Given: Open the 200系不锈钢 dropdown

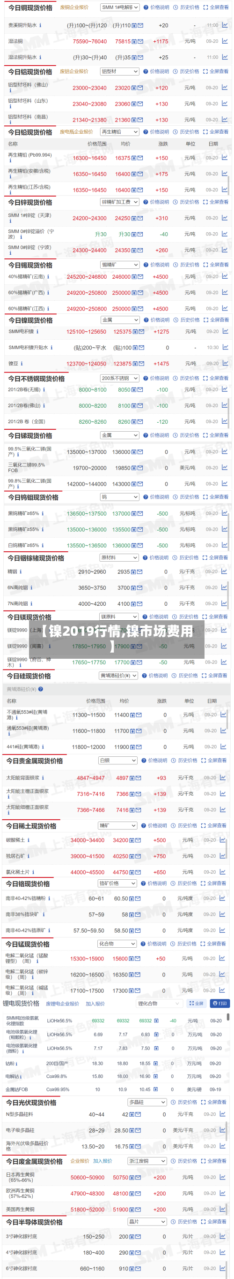Looking at the screenshot, I should point(119,378).
